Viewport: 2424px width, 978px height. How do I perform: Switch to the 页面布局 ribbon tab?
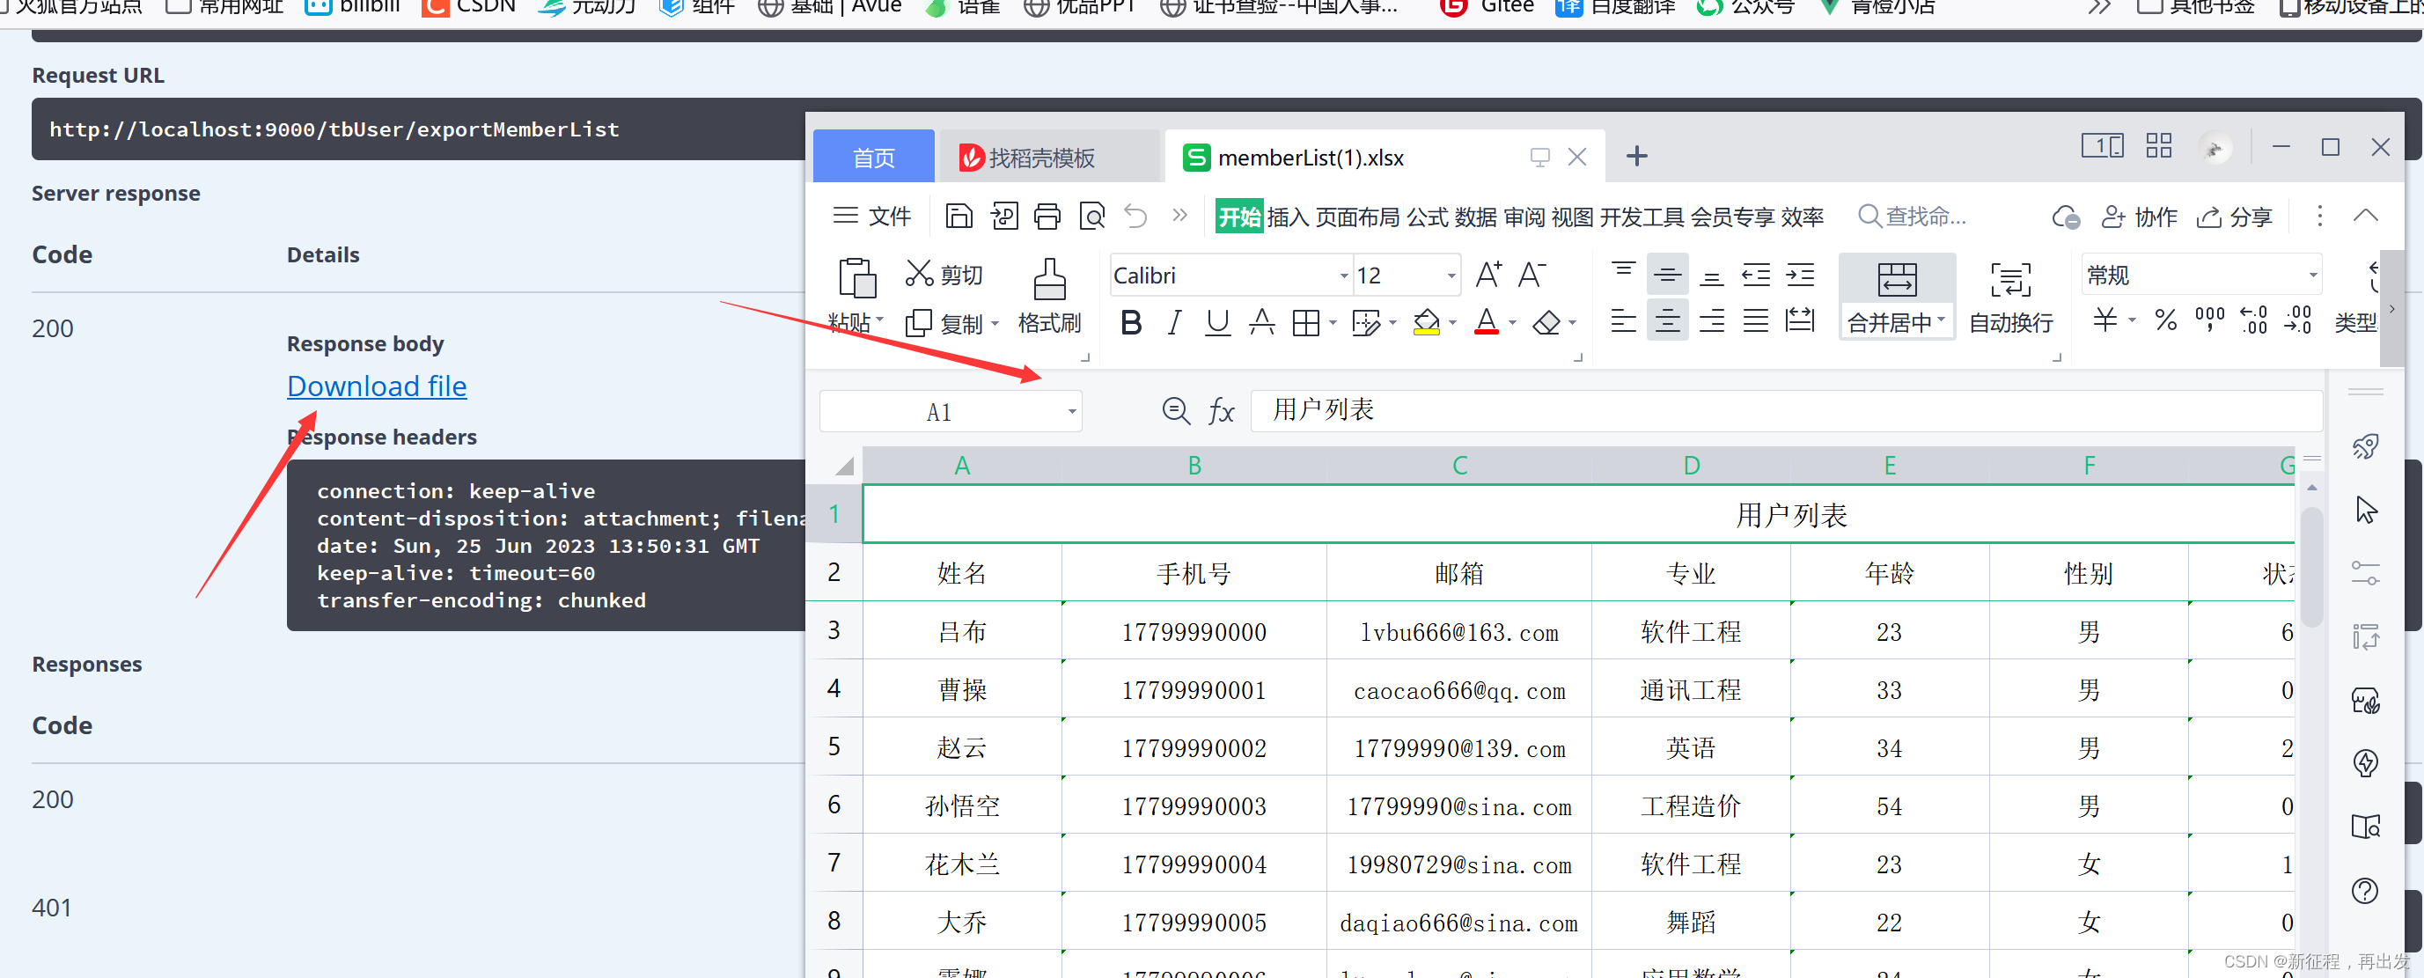[x=1357, y=217]
